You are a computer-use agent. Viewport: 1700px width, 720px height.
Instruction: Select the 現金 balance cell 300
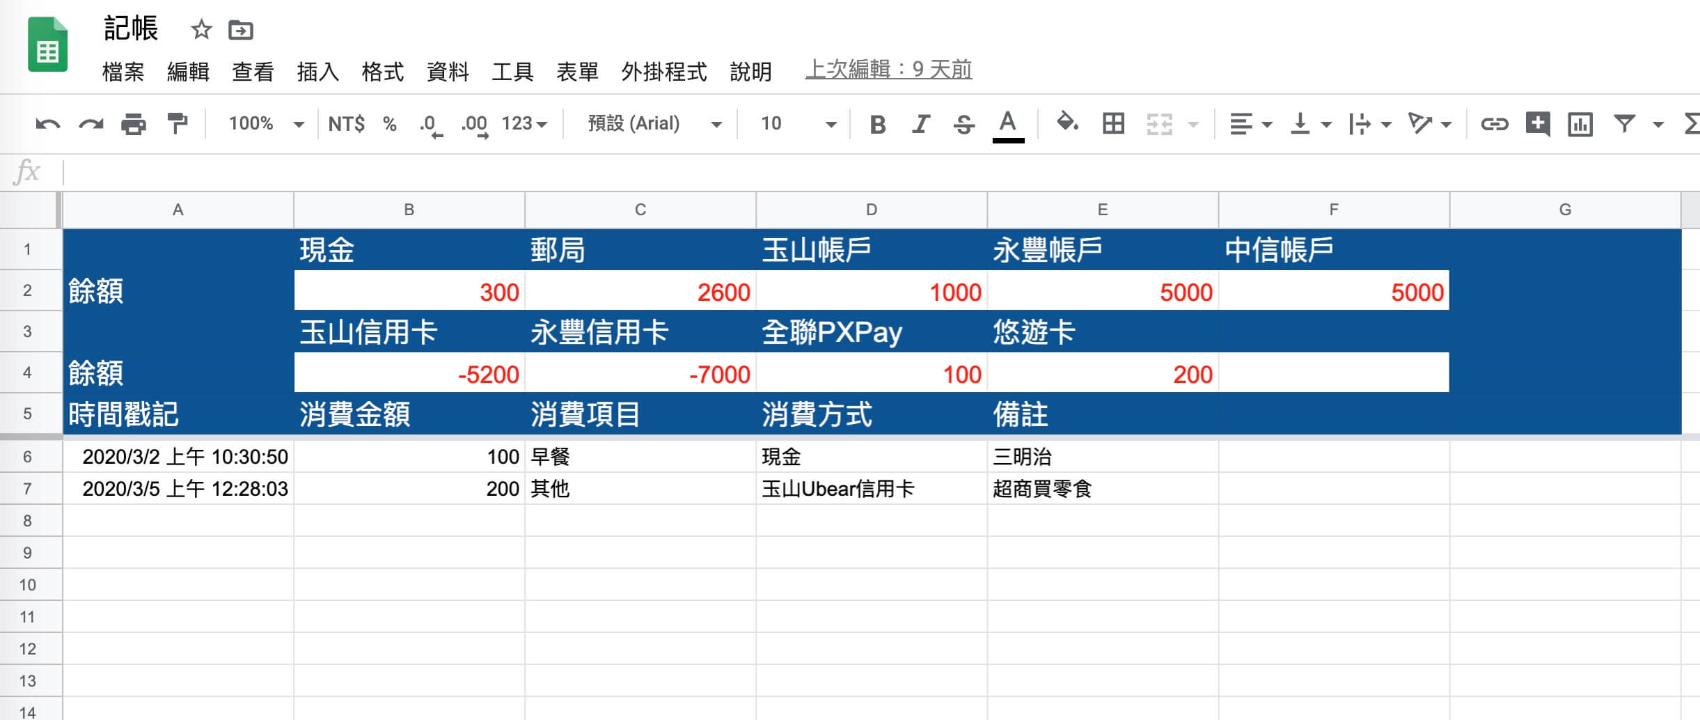pyautogui.click(x=409, y=291)
